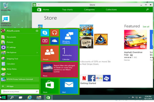Open the Video tile
The width and height of the screenshot is (154, 102).
click(45, 41)
